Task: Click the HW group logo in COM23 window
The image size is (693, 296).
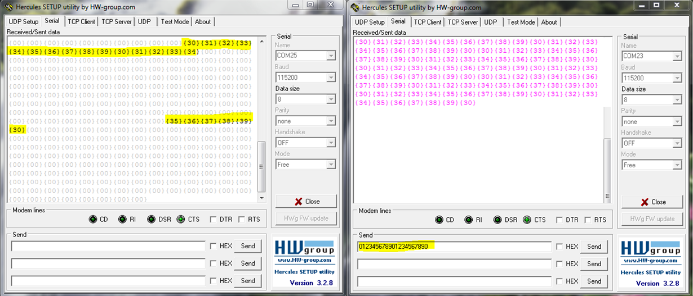Action: point(651,248)
